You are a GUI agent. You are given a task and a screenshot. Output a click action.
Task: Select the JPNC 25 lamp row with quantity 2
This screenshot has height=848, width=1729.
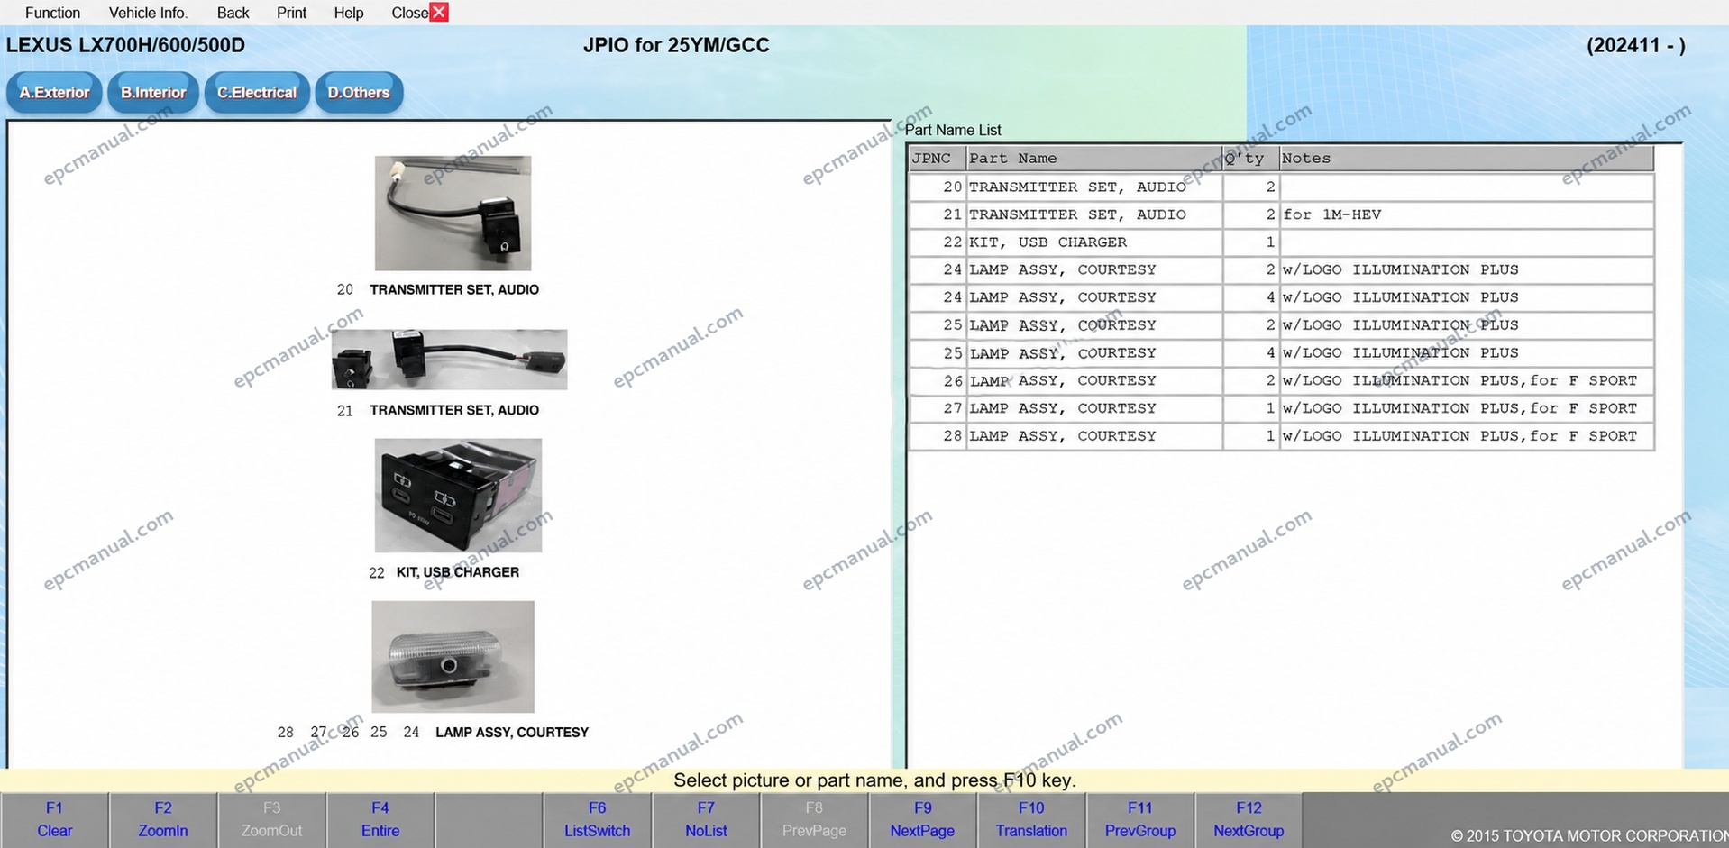point(1281,325)
